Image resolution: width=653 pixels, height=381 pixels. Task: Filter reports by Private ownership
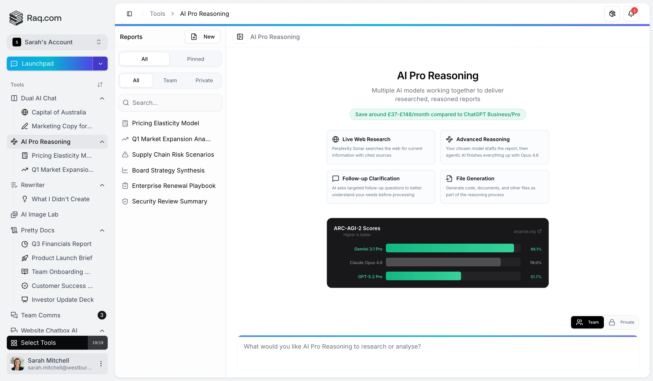(x=204, y=80)
